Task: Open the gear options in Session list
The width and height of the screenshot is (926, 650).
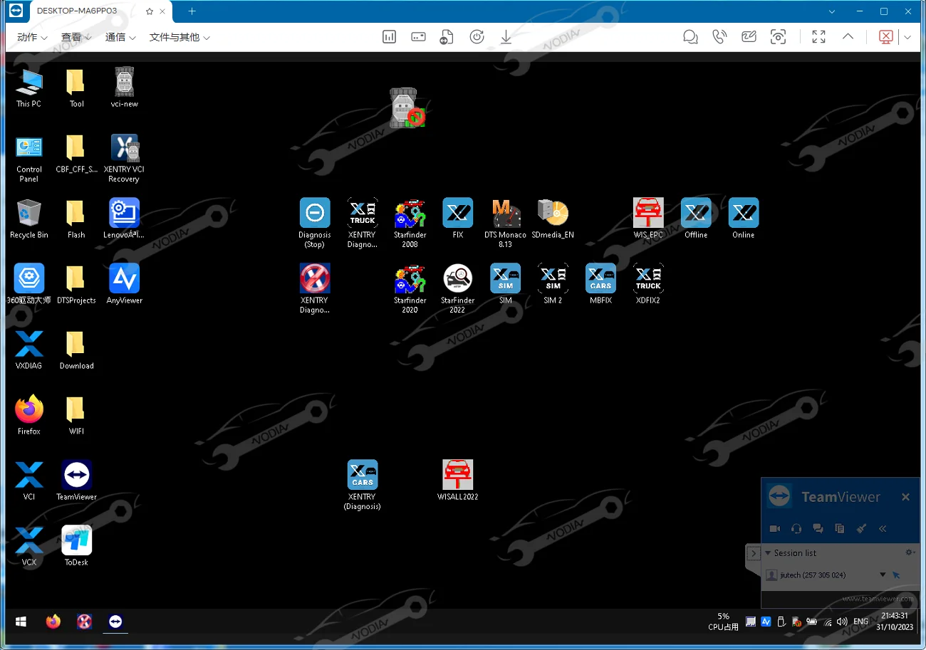Action: coord(910,552)
